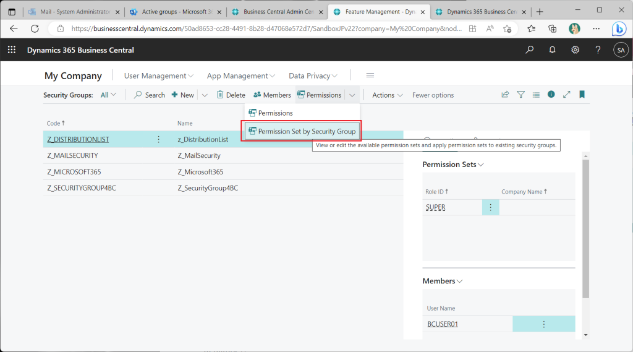Open tab actions menu icon

tap(12, 12)
